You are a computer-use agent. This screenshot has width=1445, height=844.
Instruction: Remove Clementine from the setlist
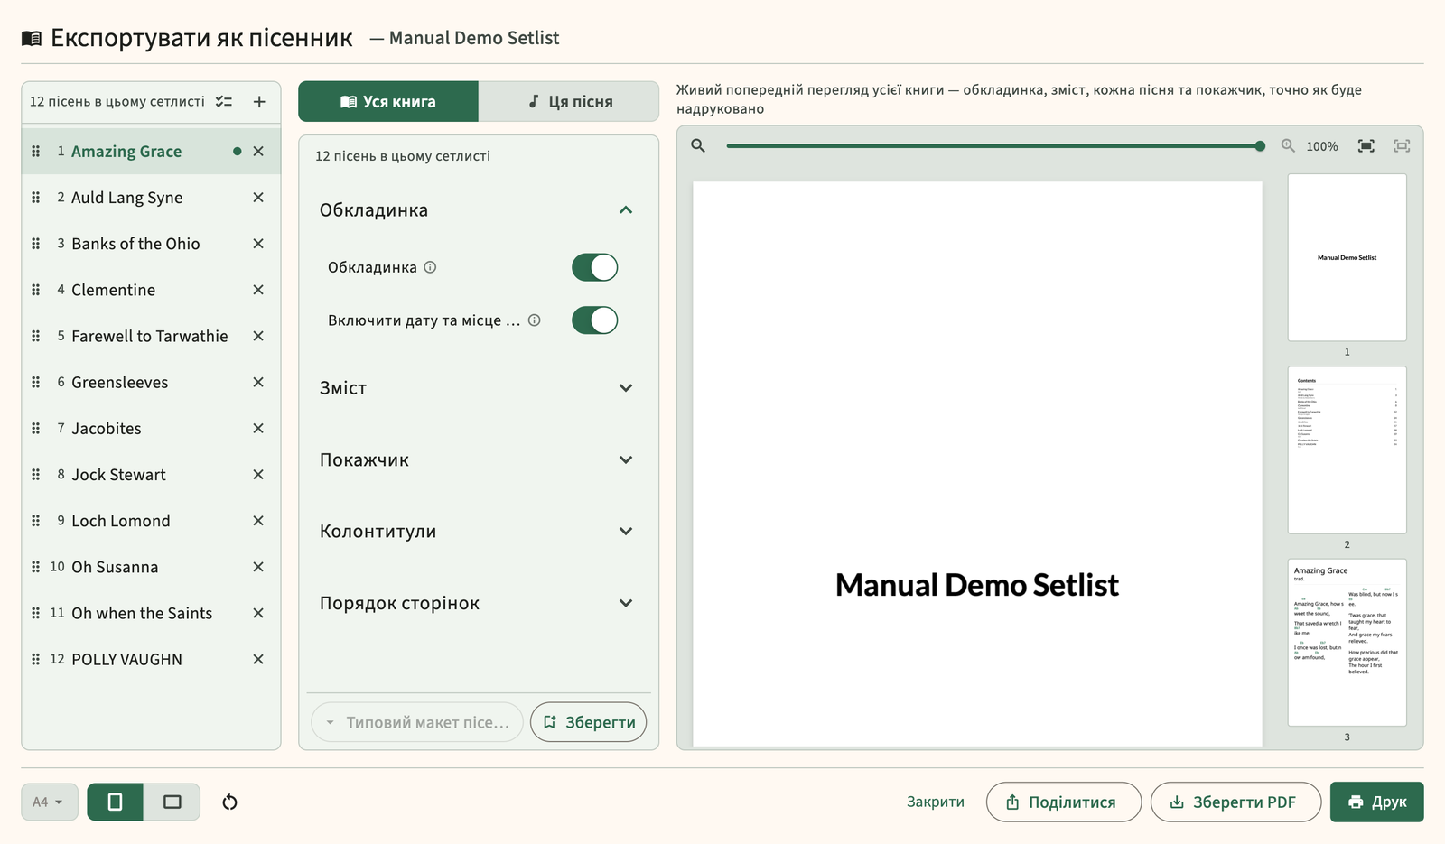tap(258, 290)
